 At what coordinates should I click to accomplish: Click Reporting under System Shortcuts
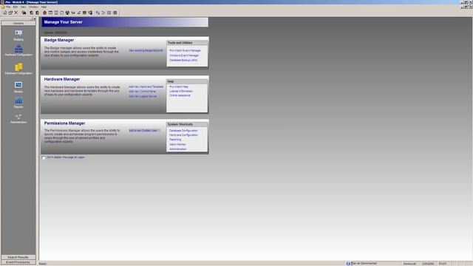tap(175, 140)
